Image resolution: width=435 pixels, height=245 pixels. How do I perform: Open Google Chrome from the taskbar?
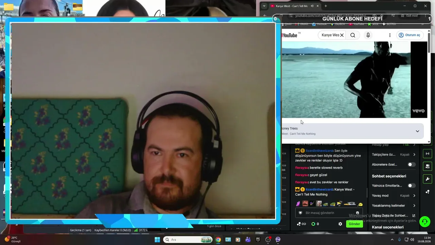coord(218,240)
